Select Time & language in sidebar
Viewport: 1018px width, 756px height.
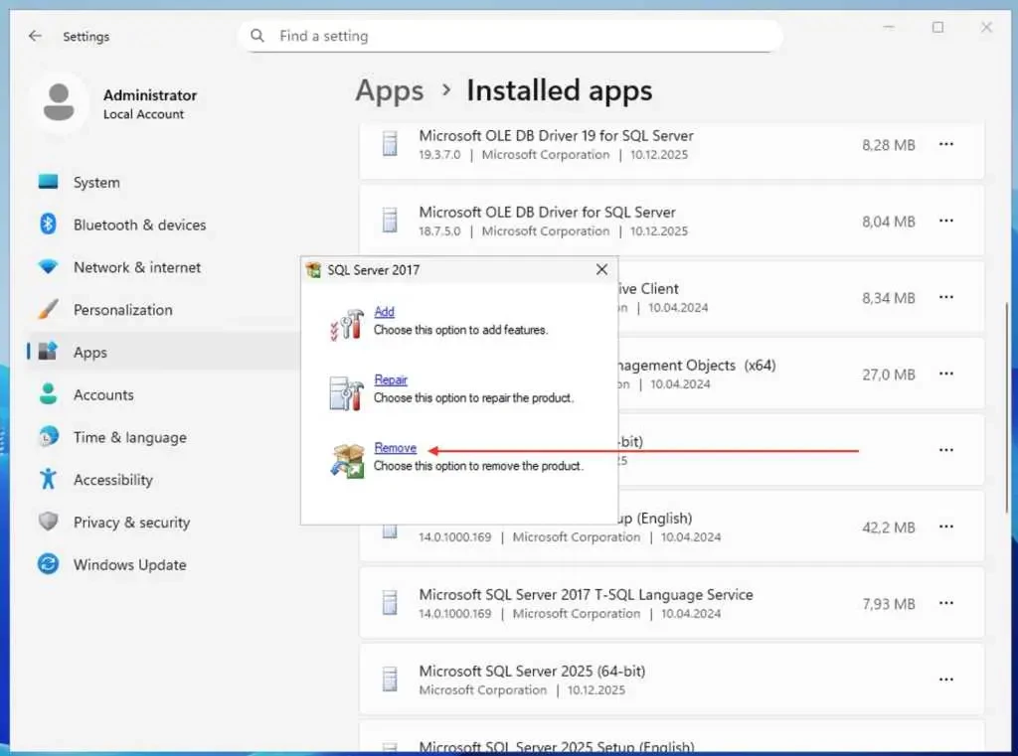point(129,437)
